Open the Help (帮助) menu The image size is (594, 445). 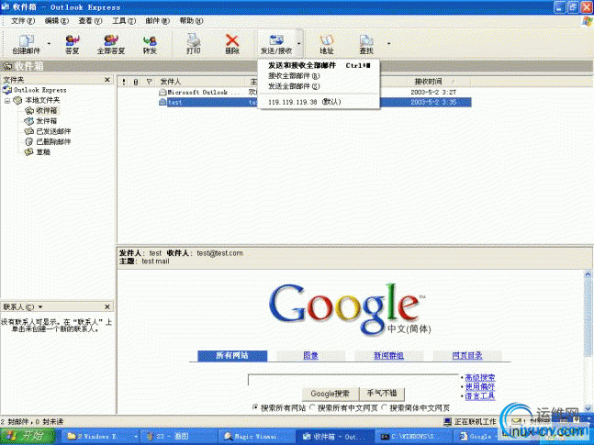(x=191, y=21)
